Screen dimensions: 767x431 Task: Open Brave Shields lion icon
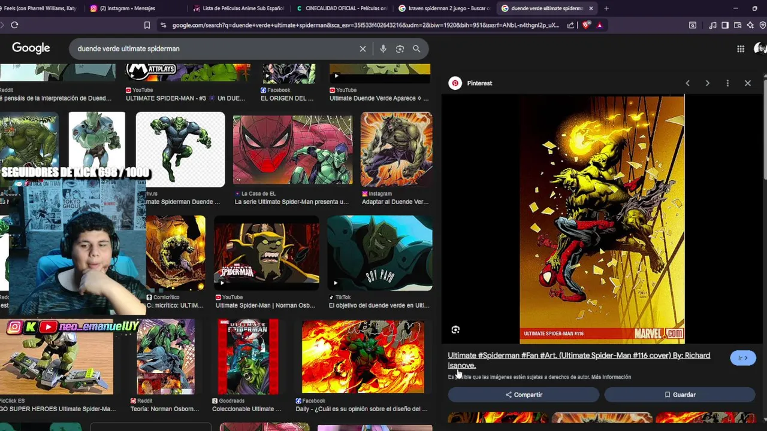click(x=586, y=25)
